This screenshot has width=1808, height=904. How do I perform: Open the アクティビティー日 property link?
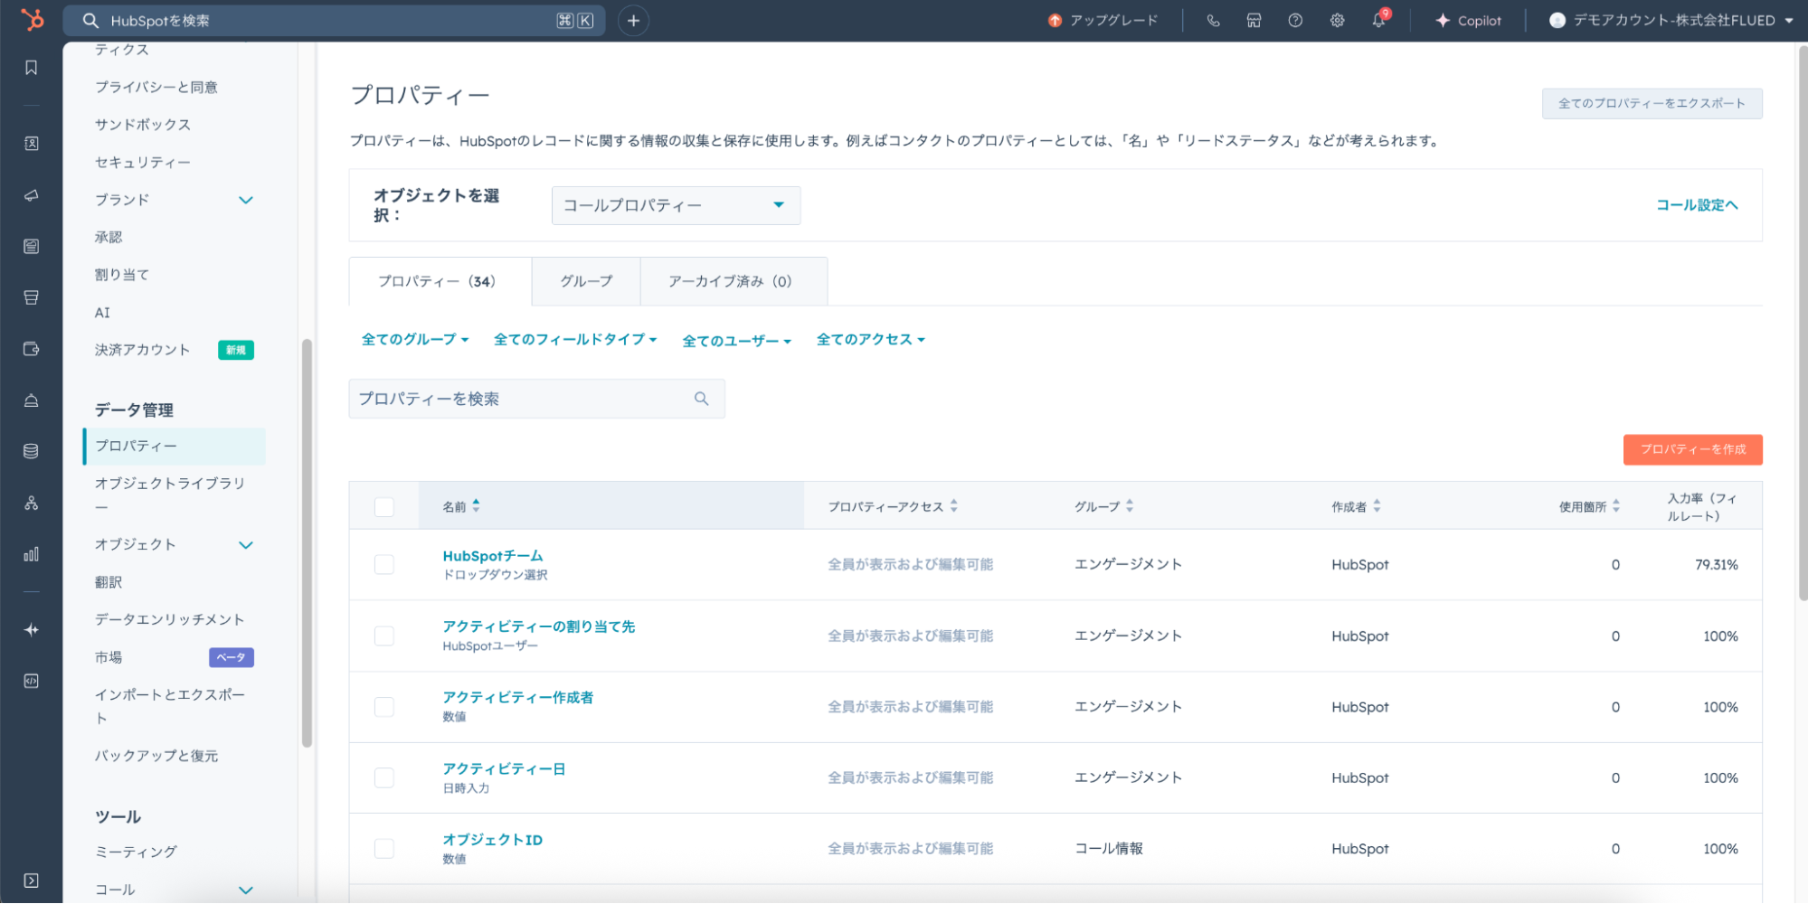(504, 769)
